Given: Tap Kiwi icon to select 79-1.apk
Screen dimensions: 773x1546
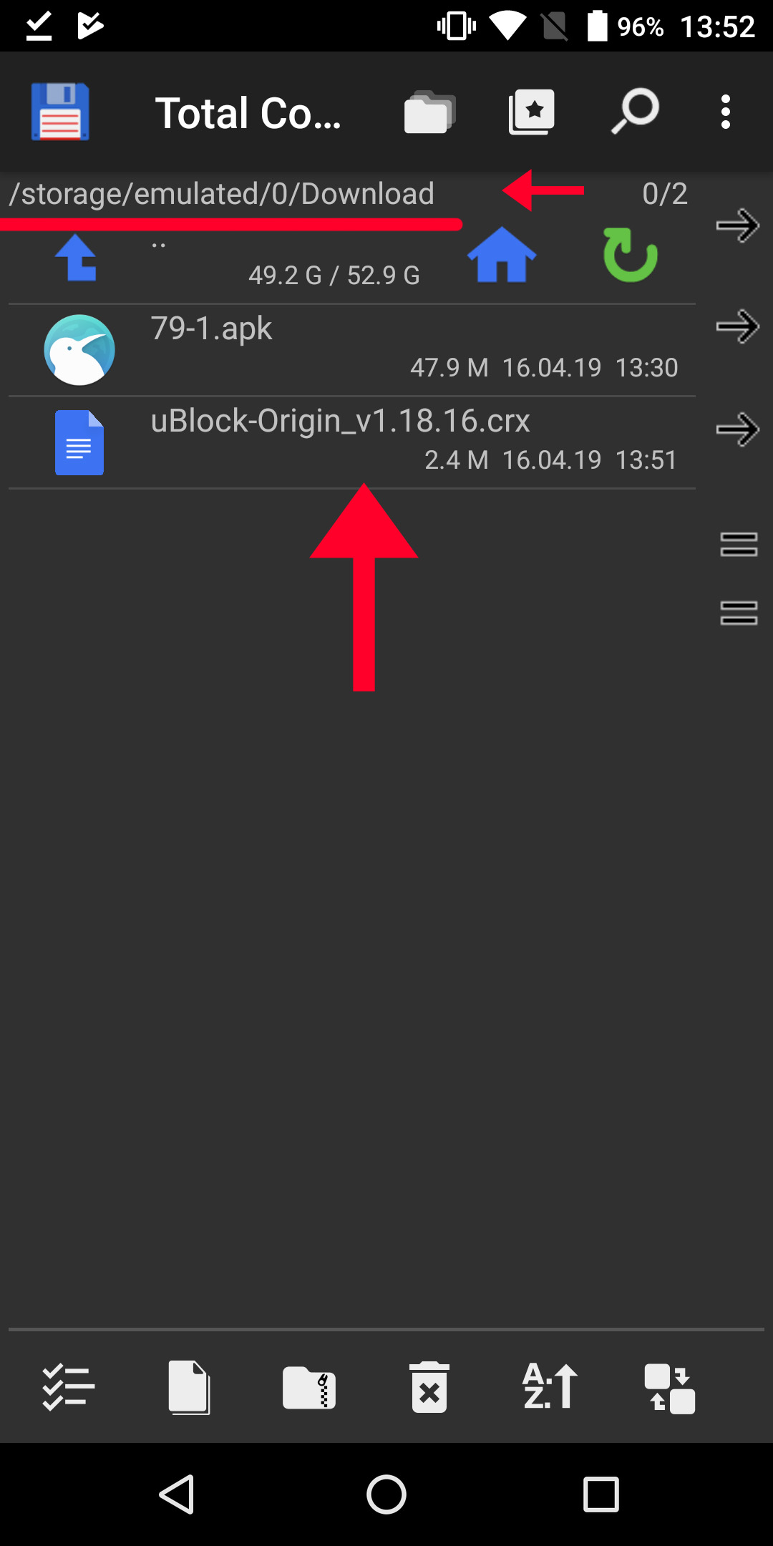Looking at the screenshot, I should click(x=79, y=350).
